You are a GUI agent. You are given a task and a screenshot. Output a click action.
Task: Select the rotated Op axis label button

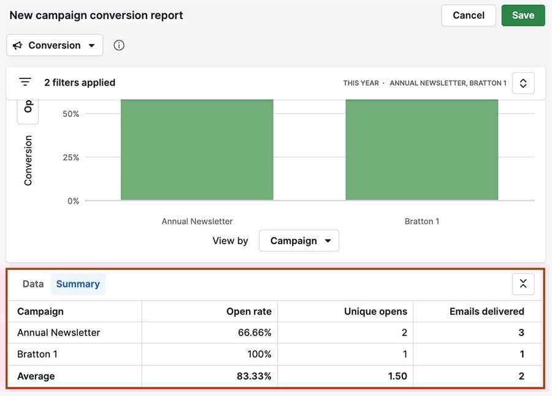coord(28,107)
